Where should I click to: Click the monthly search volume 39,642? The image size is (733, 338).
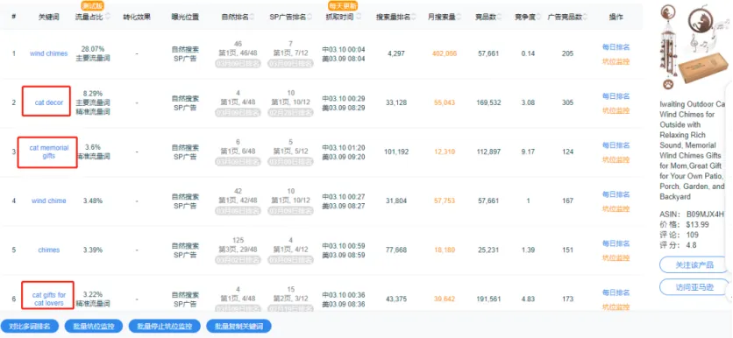[x=445, y=299]
